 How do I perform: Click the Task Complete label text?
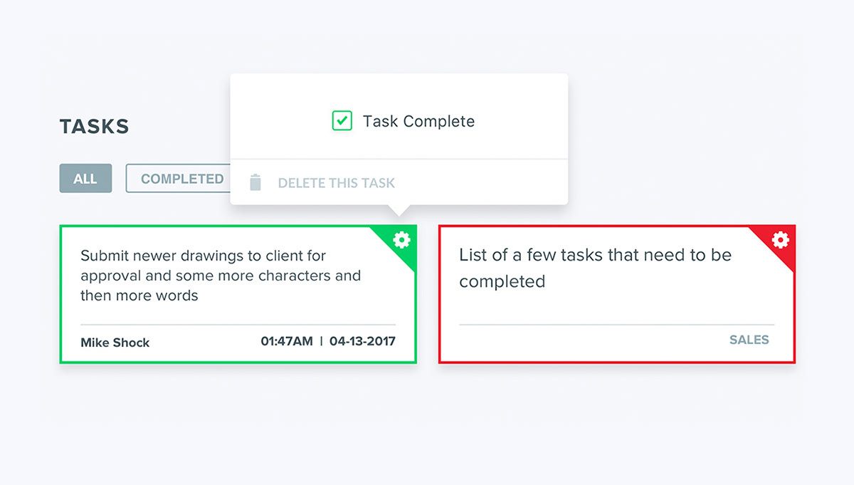point(418,122)
